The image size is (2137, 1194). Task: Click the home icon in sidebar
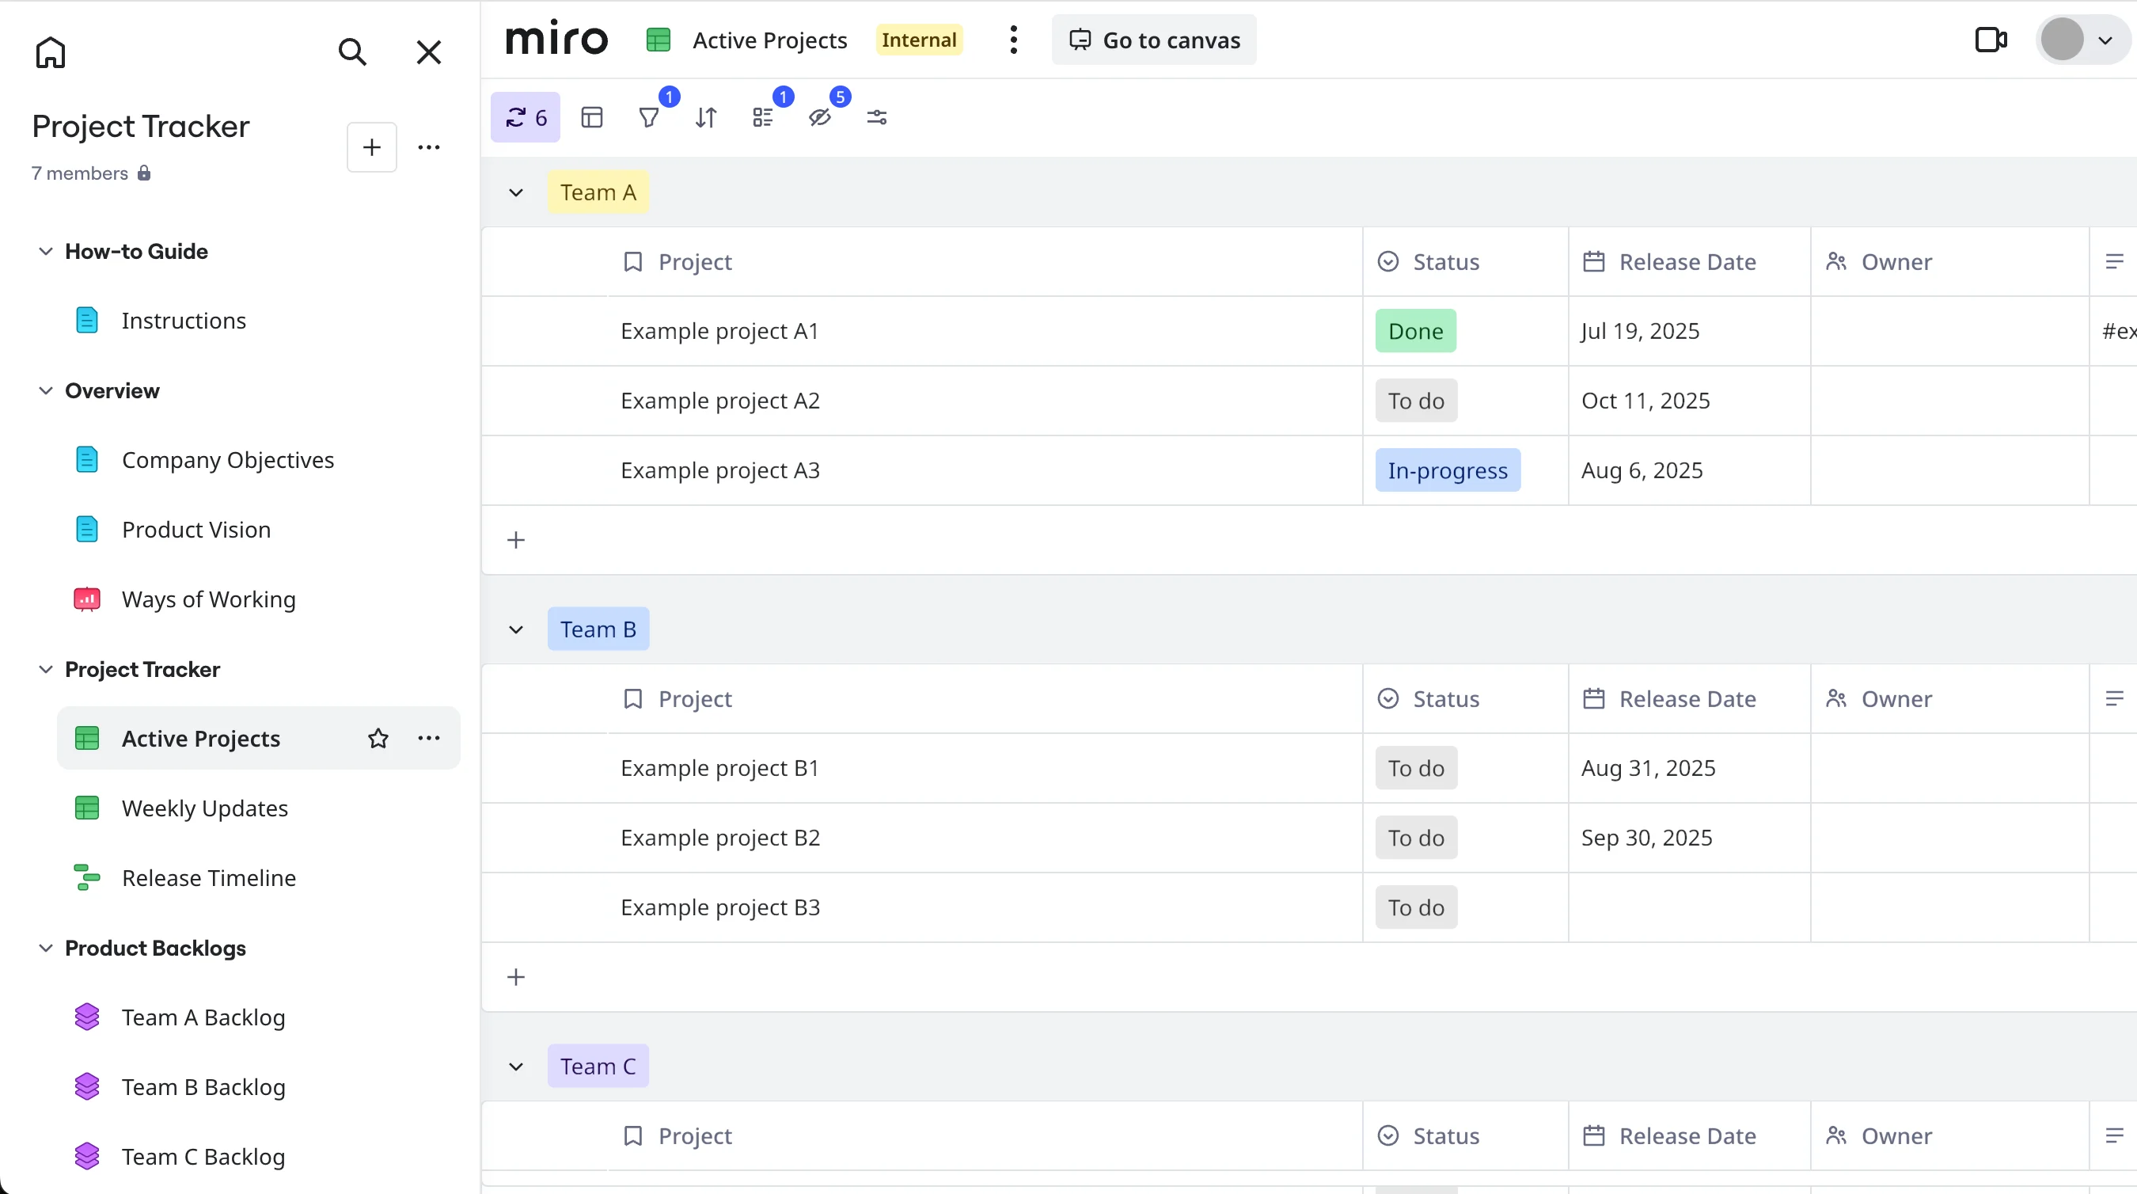pyautogui.click(x=51, y=52)
